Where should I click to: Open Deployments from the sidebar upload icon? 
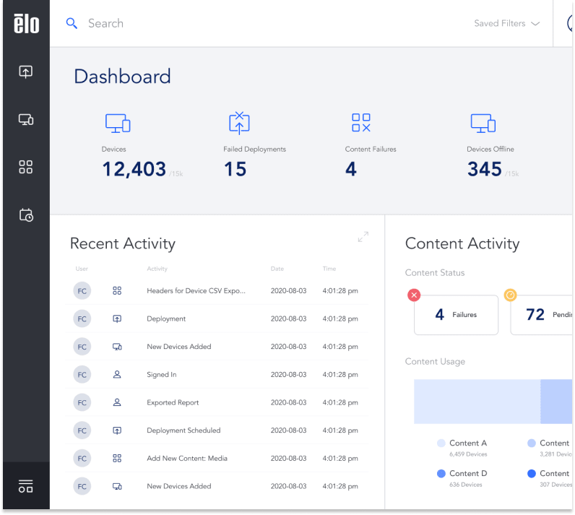tap(26, 72)
